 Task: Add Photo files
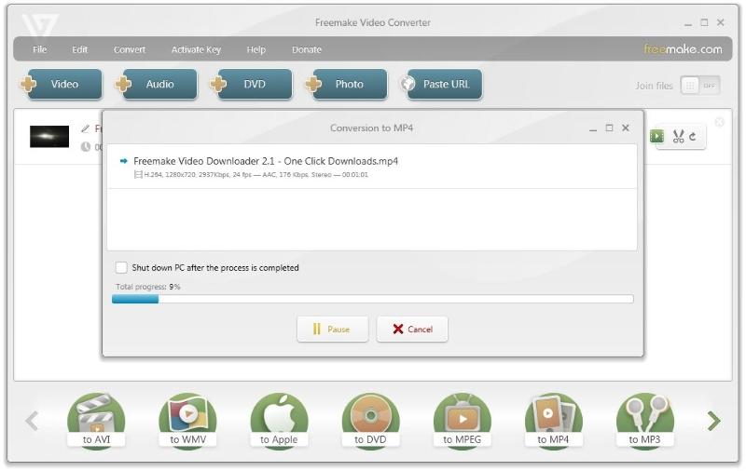pos(346,84)
